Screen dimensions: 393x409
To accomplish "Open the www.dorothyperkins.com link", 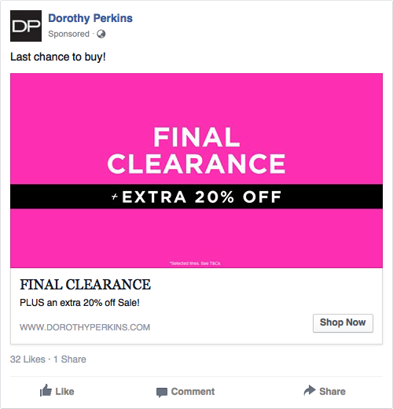I will pos(85,327).
